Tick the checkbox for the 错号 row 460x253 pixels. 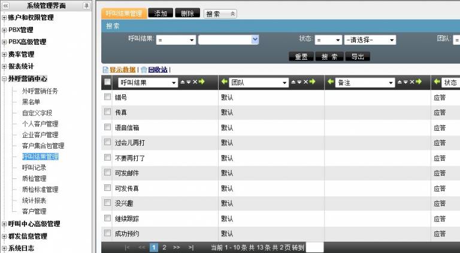coord(107,97)
